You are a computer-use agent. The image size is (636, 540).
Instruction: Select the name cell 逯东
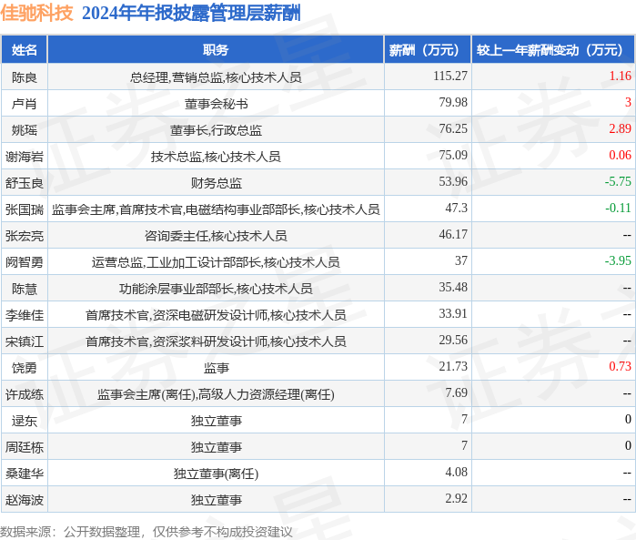[x=25, y=421]
